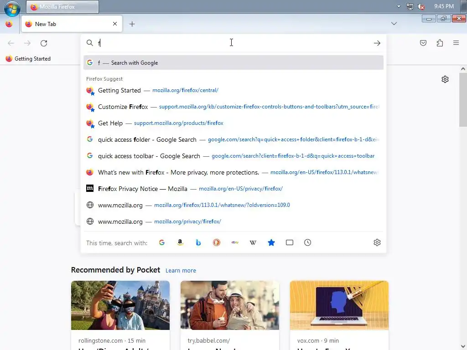
Task: Open new tab personalize gear icon
Action: pyautogui.click(x=445, y=79)
